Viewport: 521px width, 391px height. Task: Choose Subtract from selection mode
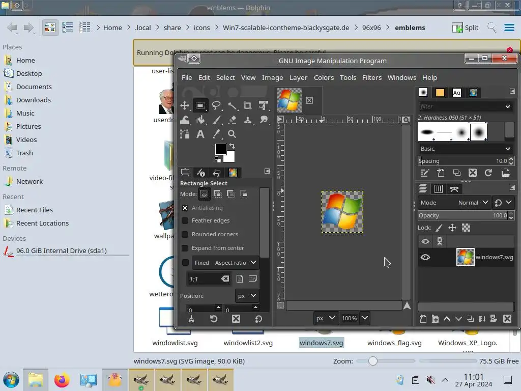pos(231,194)
